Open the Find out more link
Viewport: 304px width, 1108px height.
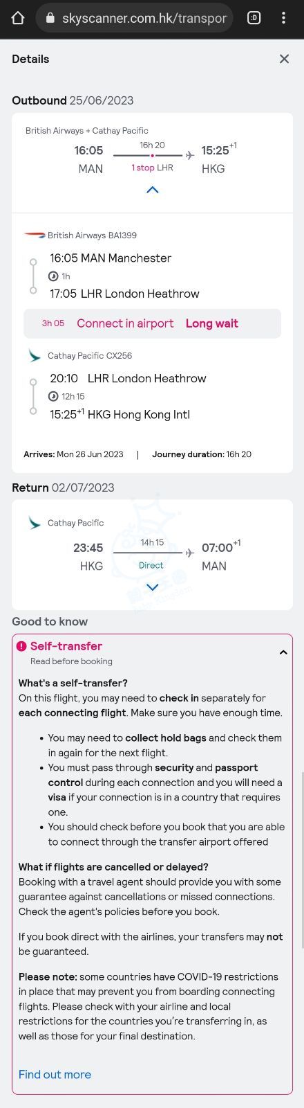(x=55, y=1074)
